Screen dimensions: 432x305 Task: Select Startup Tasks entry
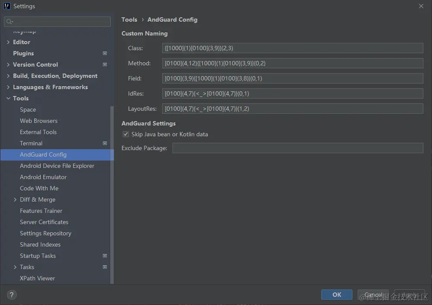click(x=38, y=256)
